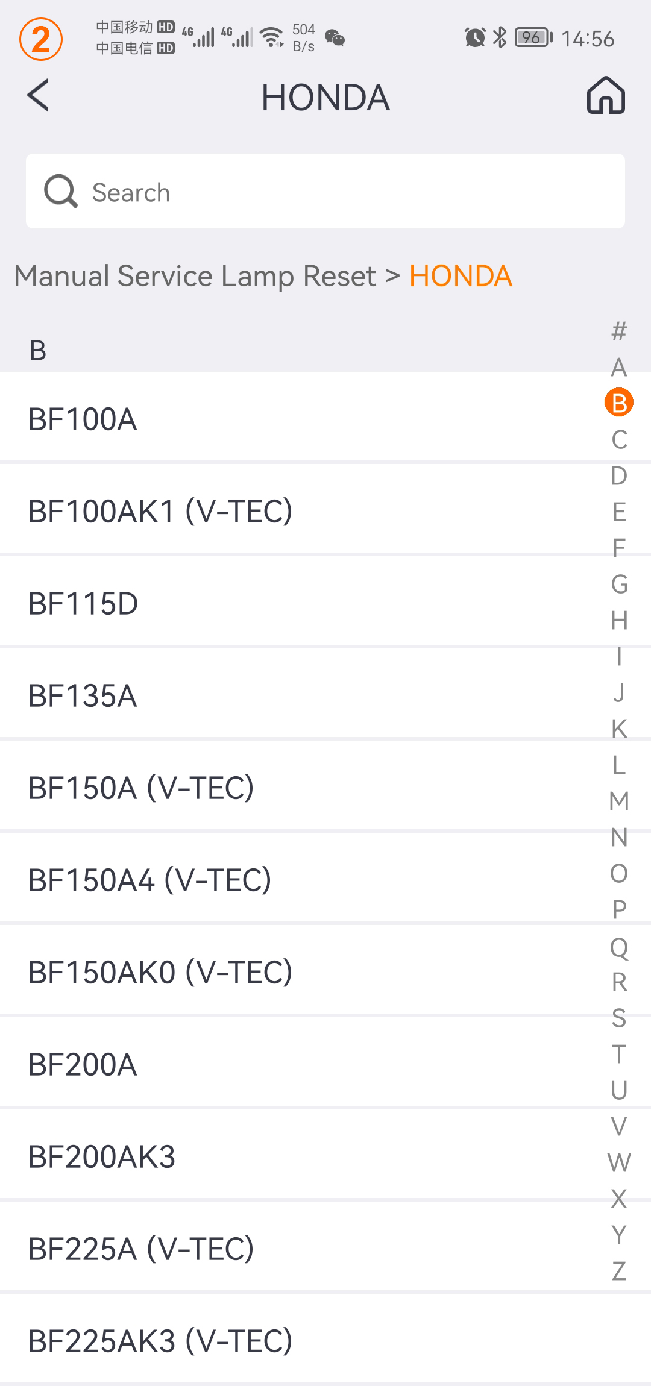
Task: Jump to letter A in index
Action: tap(619, 367)
